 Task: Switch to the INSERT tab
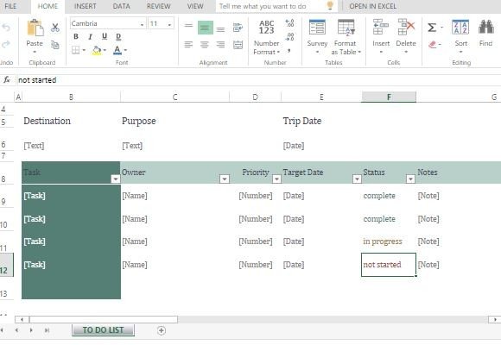(85, 6)
